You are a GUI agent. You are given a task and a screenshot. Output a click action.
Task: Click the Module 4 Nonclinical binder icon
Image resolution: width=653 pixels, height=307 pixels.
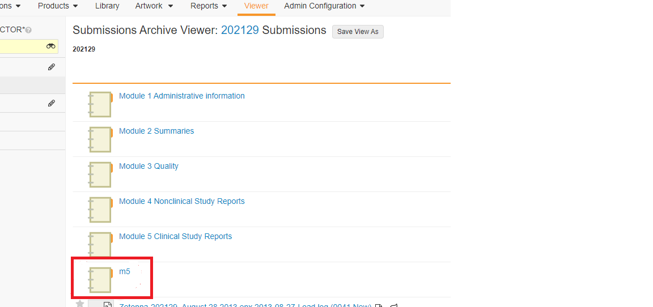(x=100, y=210)
